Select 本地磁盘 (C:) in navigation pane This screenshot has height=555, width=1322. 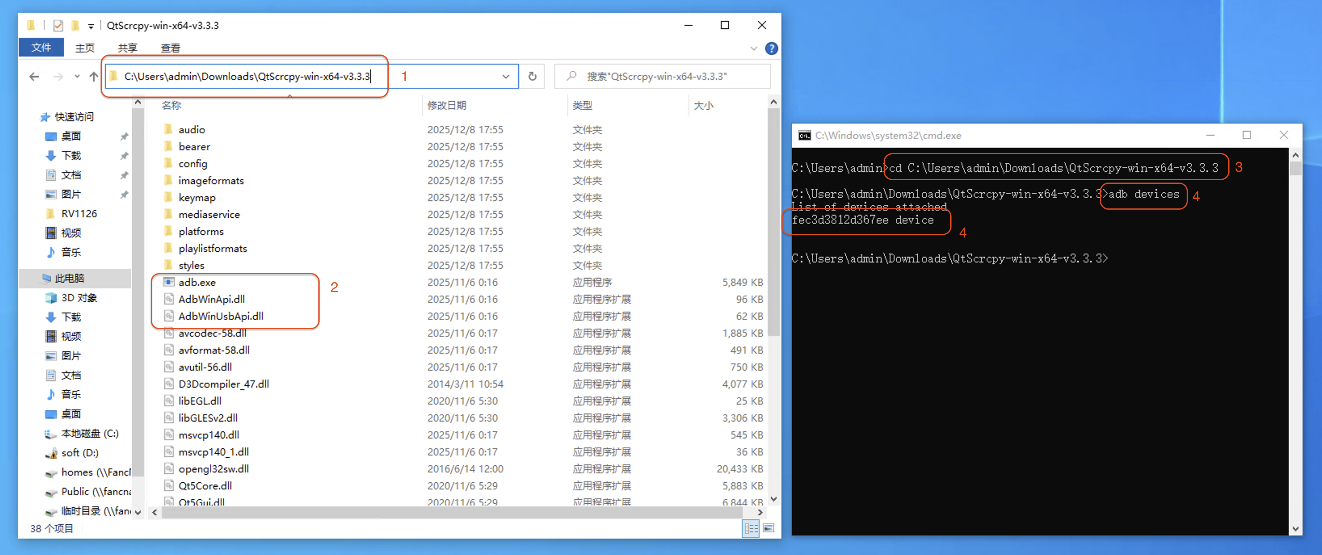[x=89, y=433]
